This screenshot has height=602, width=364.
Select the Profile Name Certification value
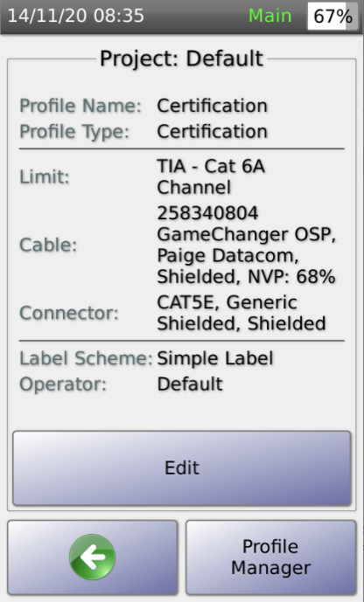pos(212,106)
